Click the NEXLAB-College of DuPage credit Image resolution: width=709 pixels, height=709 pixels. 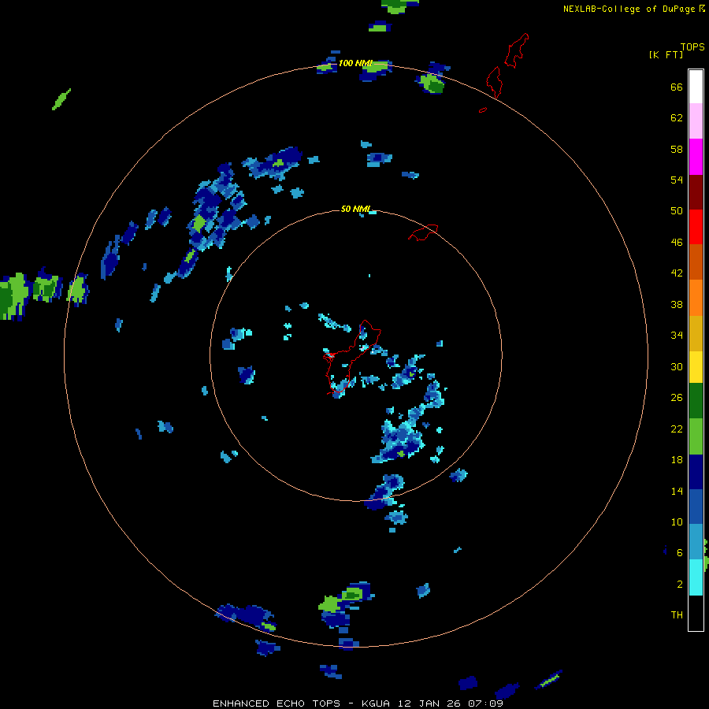coord(633,9)
